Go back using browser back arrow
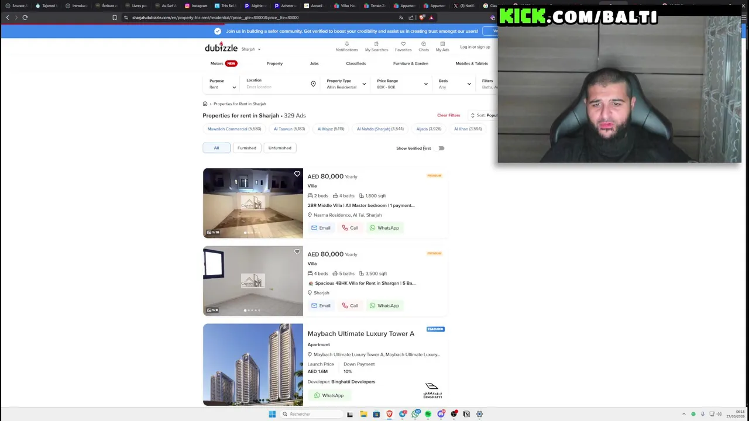 8,18
